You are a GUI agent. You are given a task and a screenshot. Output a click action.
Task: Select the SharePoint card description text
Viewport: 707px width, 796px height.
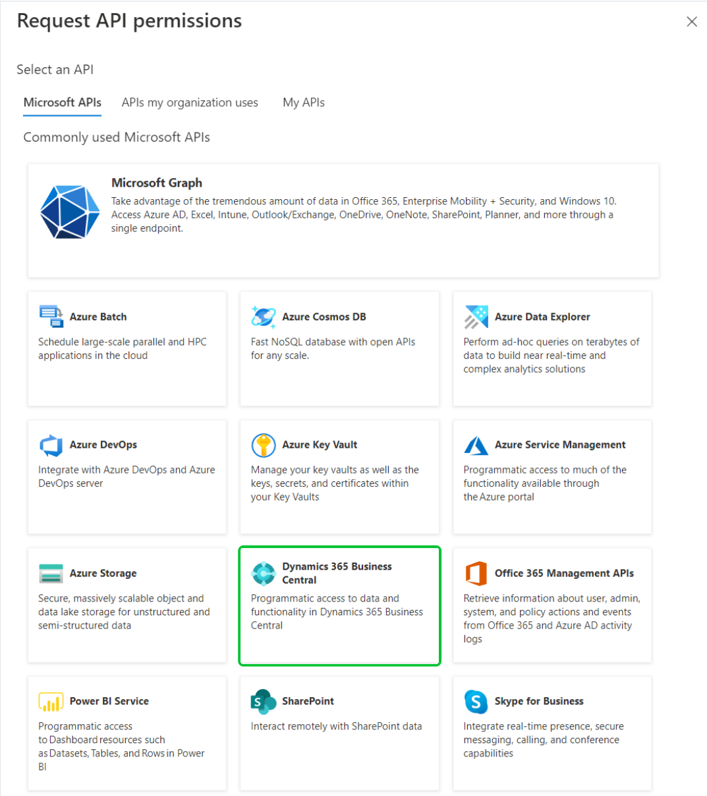pyautogui.click(x=336, y=726)
